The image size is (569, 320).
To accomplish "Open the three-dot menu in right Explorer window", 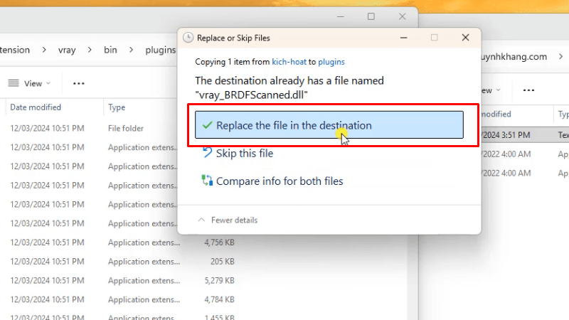I will point(528,90).
